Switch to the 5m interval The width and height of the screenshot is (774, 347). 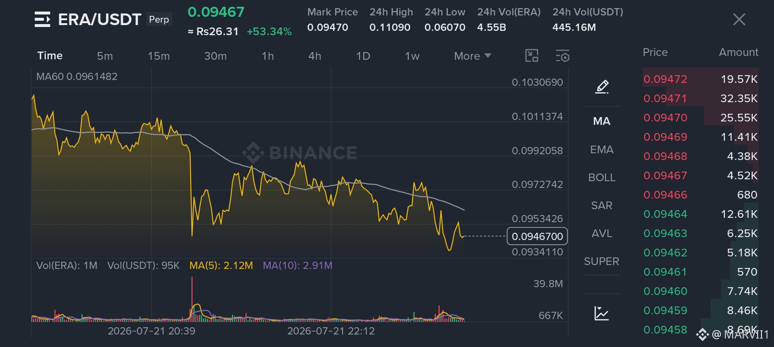pyautogui.click(x=105, y=56)
